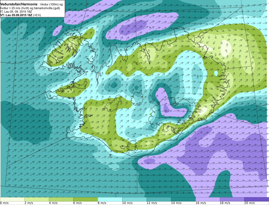
Task: Click the light cyan swatch starting at 8 m/s
Action: tap(110, 199)
